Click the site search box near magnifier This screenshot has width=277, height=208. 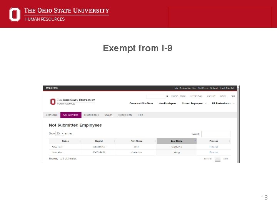click(x=156, y=96)
